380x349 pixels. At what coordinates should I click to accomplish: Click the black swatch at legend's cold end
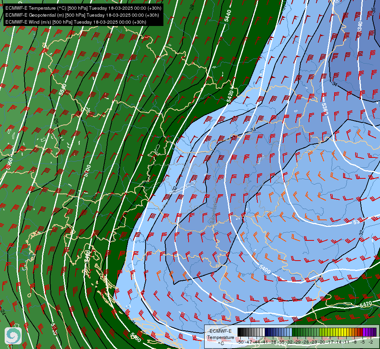tap(239, 332)
